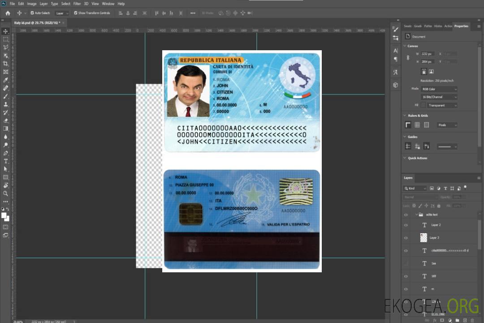Click the canvas height H field
The width and height of the screenshot is (484, 323).
[x=427, y=62]
